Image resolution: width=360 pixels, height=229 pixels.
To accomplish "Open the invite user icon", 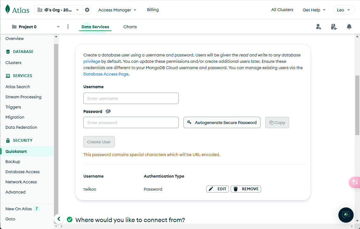I will (x=318, y=27).
